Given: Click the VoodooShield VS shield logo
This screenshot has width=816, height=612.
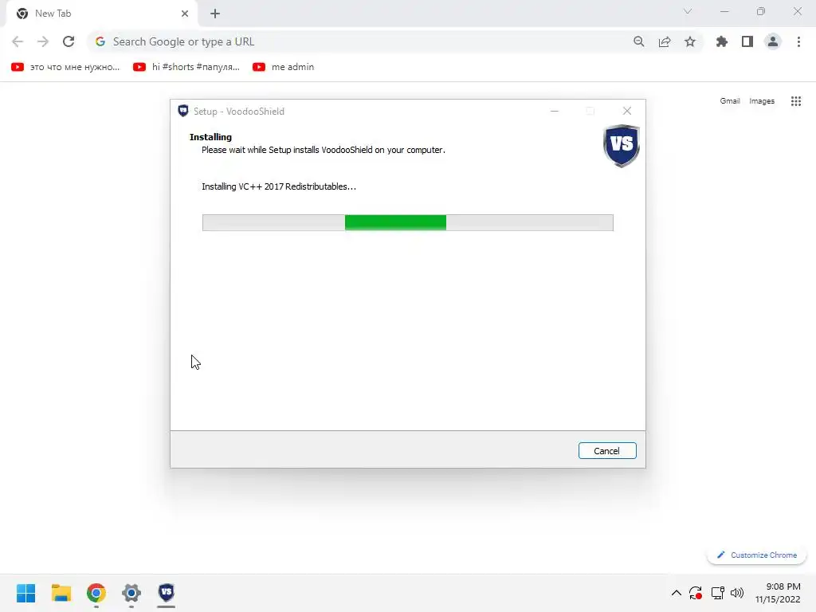Looking at the screenshot, I should [622, 146].
